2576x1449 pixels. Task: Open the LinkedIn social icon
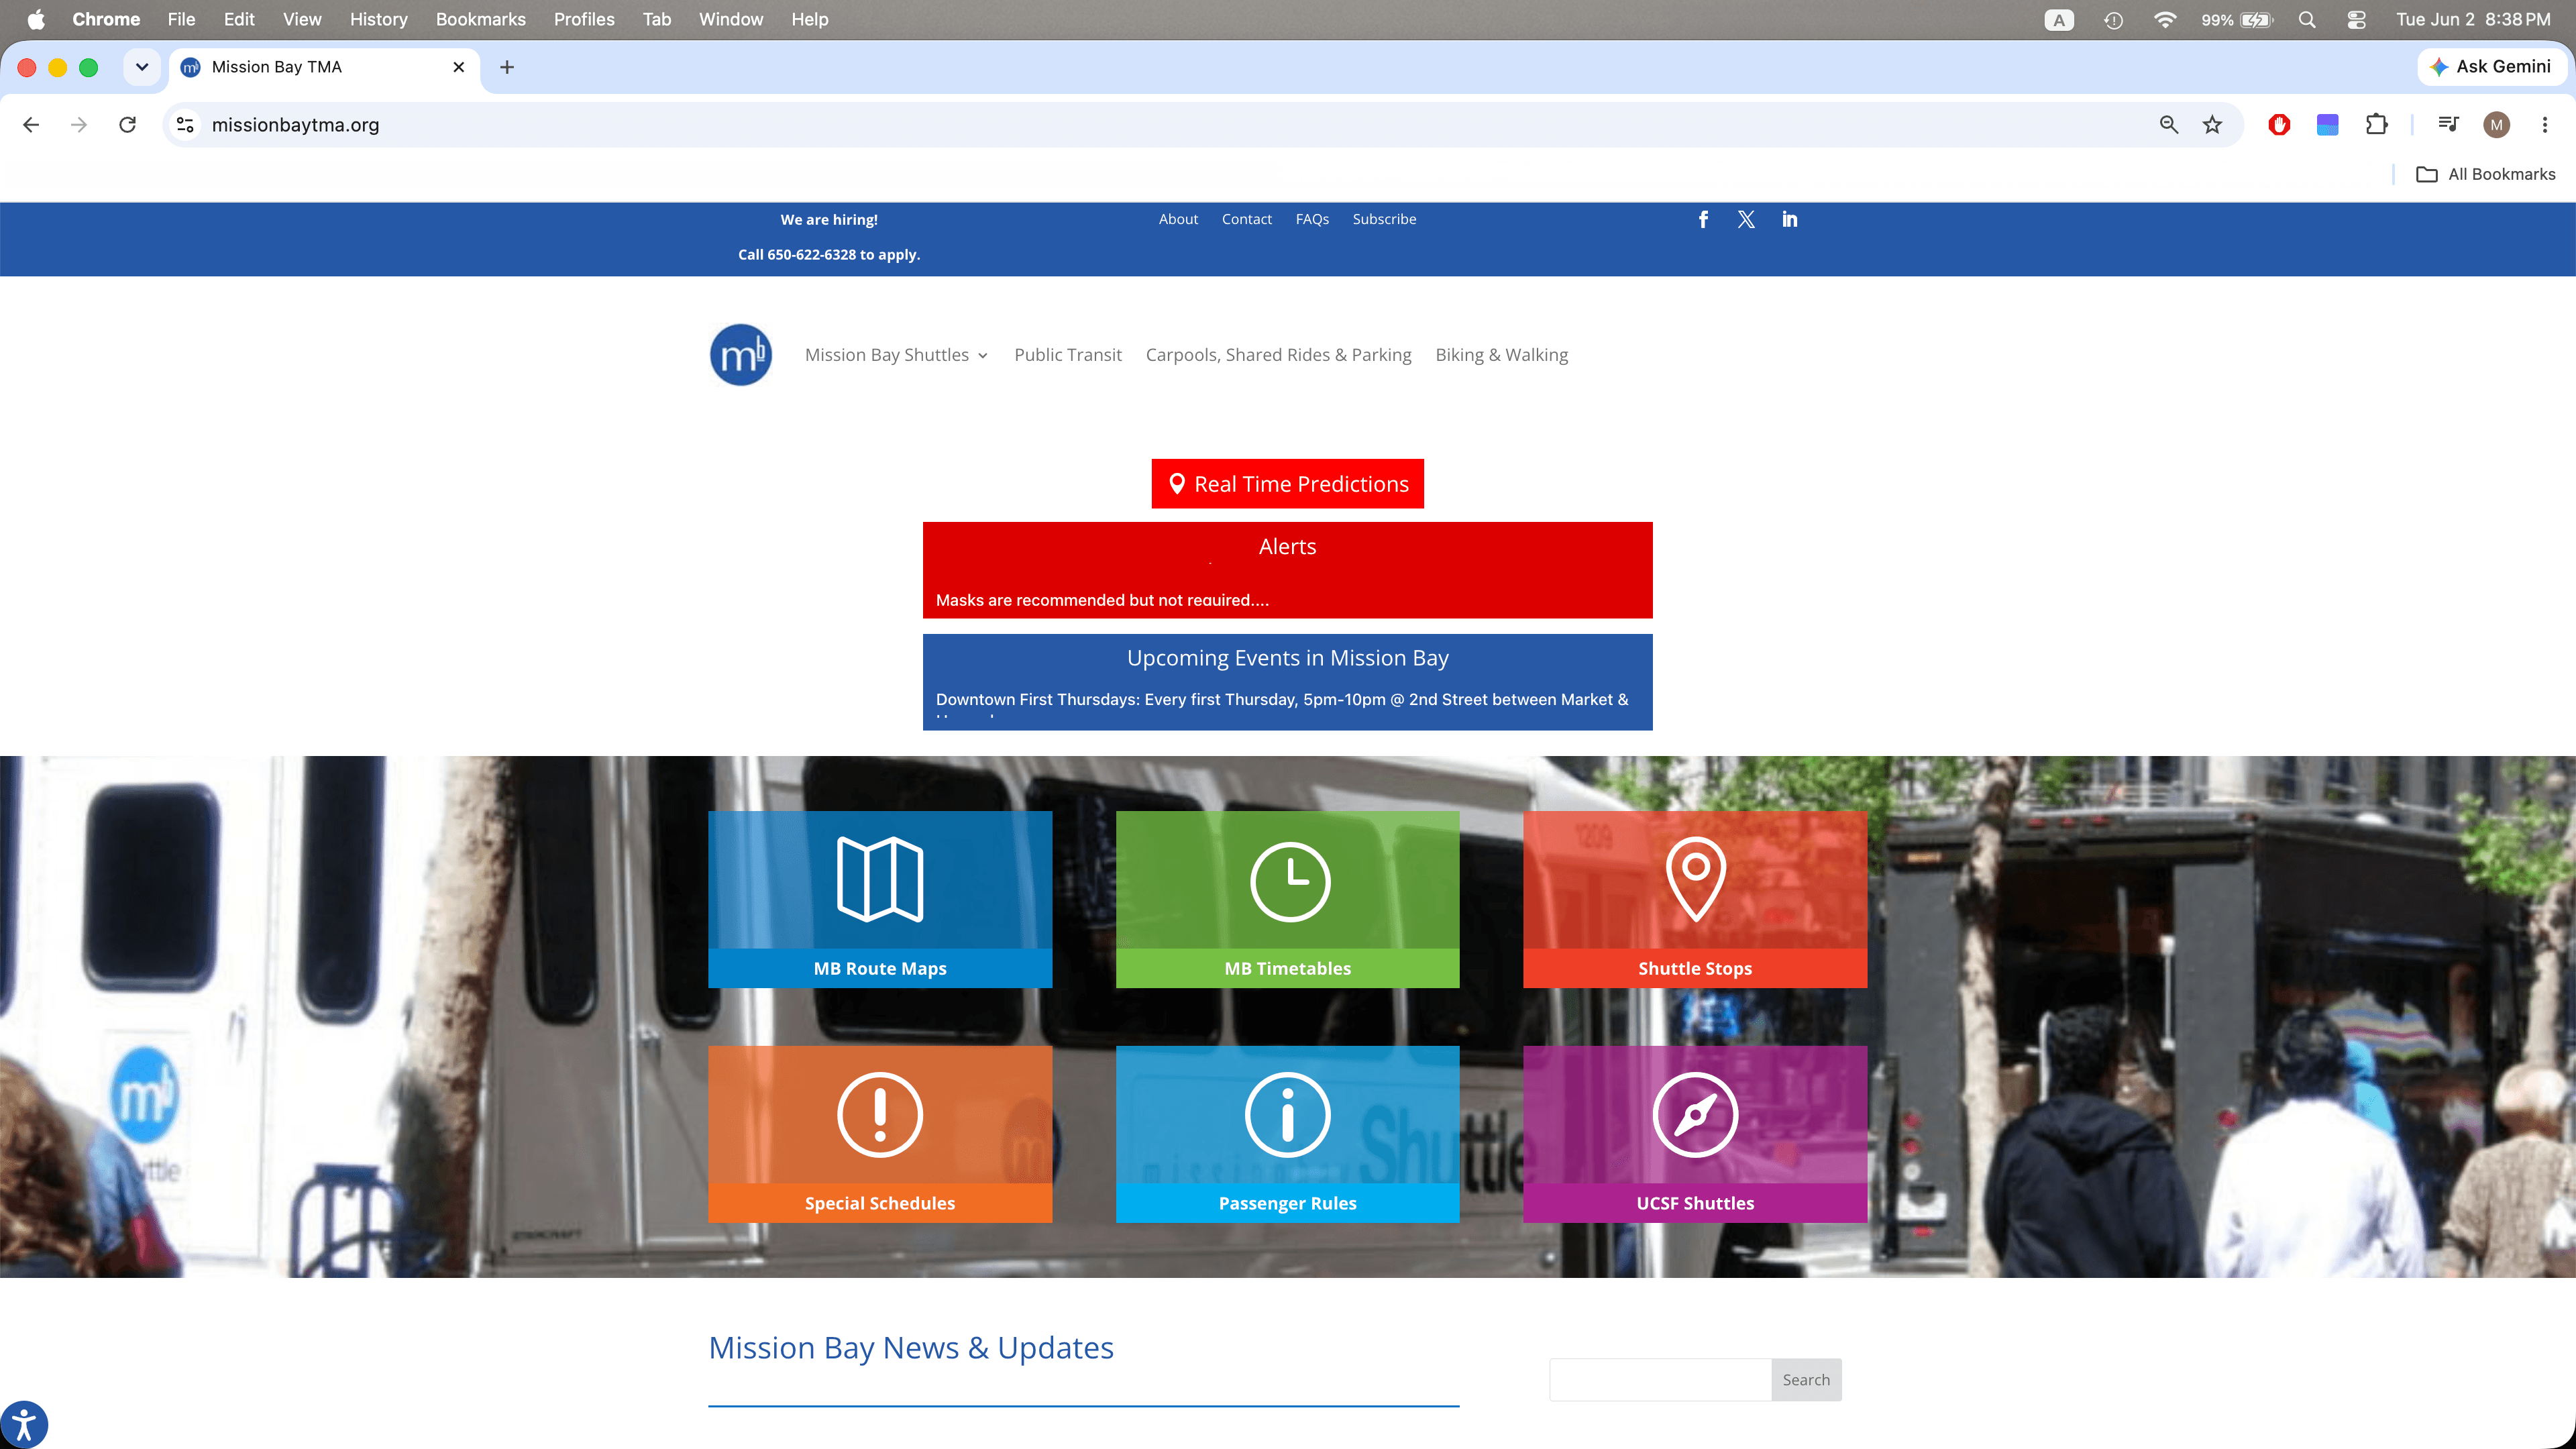click(1789, 219)
